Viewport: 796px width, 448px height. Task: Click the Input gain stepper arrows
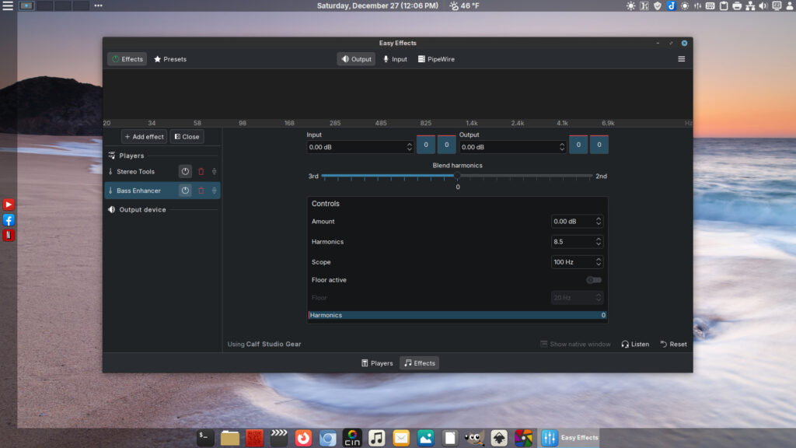pyautogui.click(x=410, y=147)
